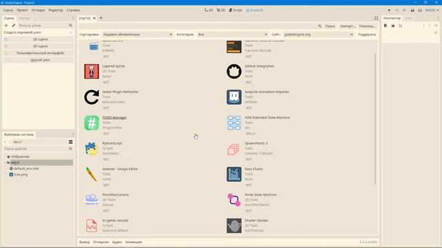Open the Finite State Machine icon
Image resolution: width=442 pixels, height=248 pixels.
[x=234, y=200]
